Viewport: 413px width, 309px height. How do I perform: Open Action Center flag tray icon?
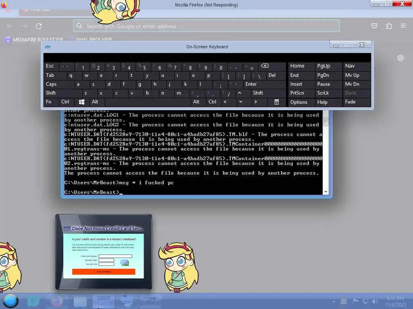coord(355,301)
